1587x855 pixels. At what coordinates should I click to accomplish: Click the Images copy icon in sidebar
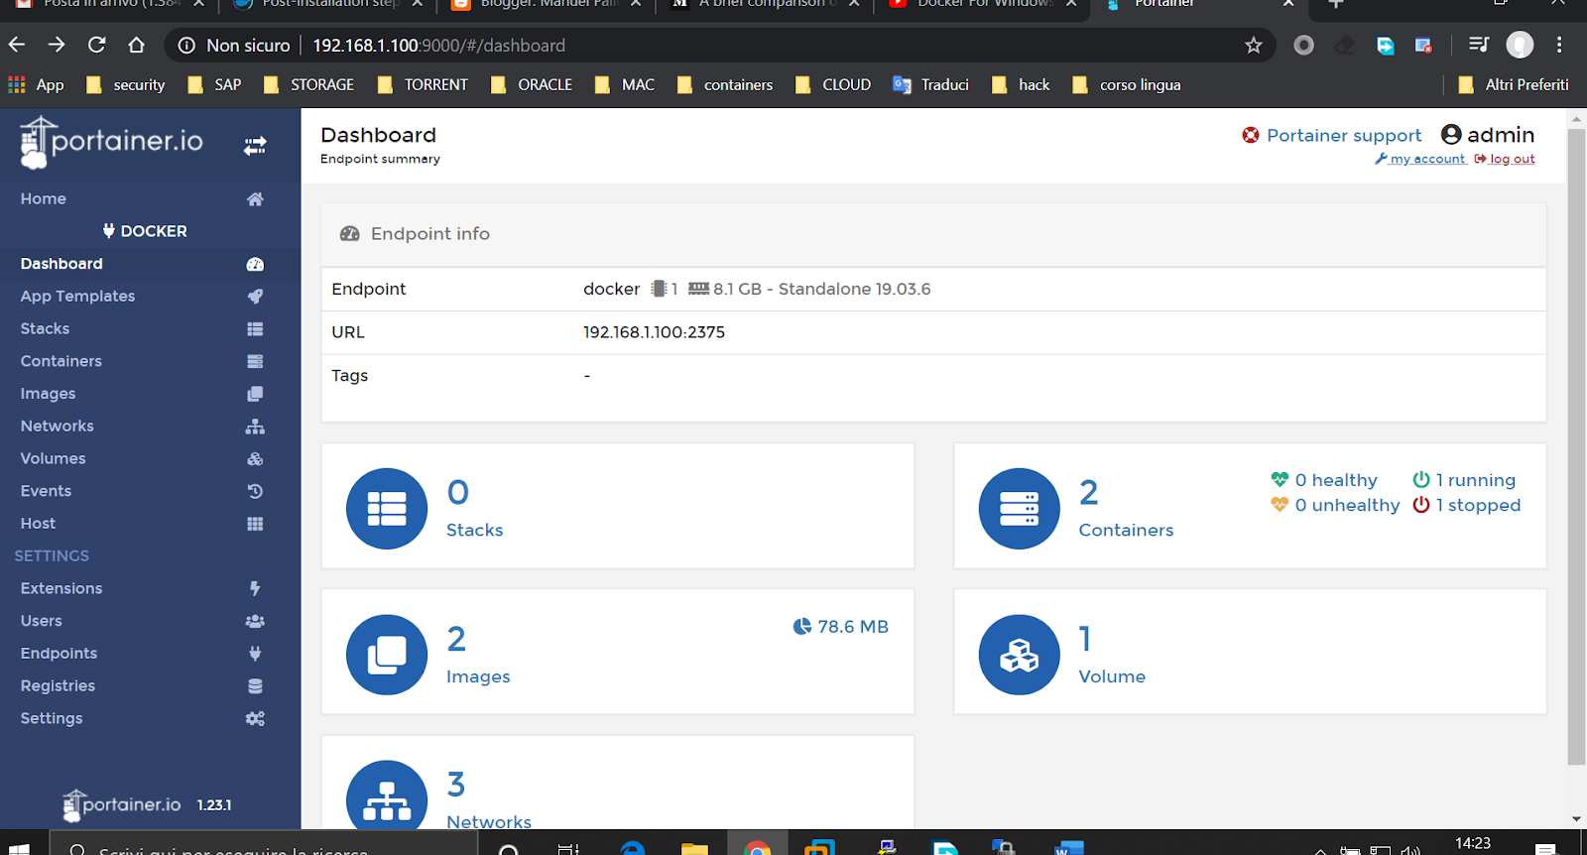coord(255,394)
